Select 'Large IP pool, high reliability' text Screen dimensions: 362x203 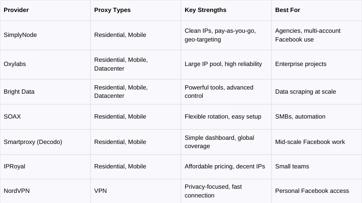(x=223, y=64)
